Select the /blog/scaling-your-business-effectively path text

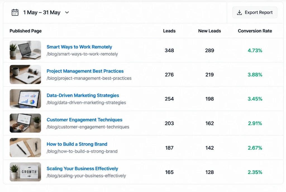86,176
